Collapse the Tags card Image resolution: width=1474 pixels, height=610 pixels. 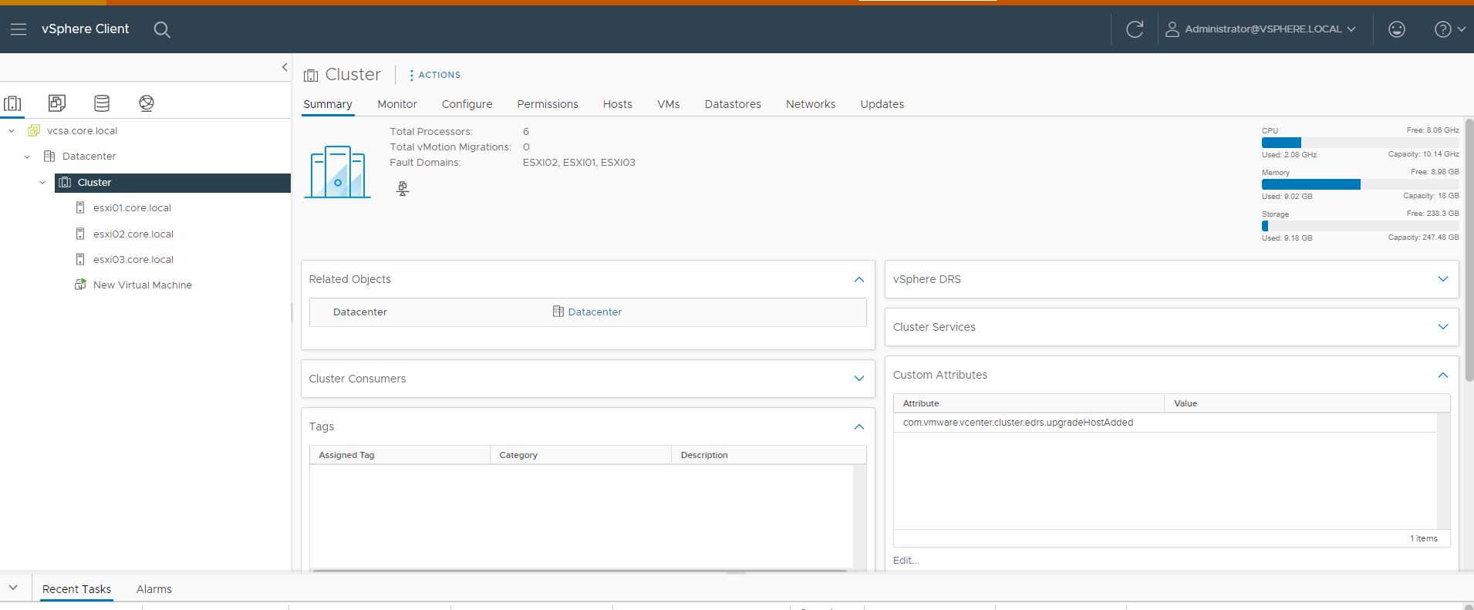(859, 426)
